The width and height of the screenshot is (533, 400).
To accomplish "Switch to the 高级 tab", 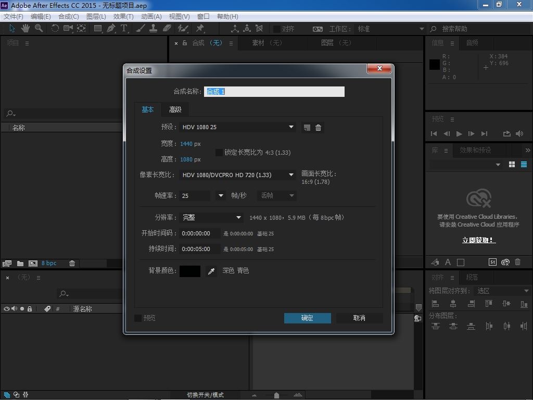I will click(175, 109).
